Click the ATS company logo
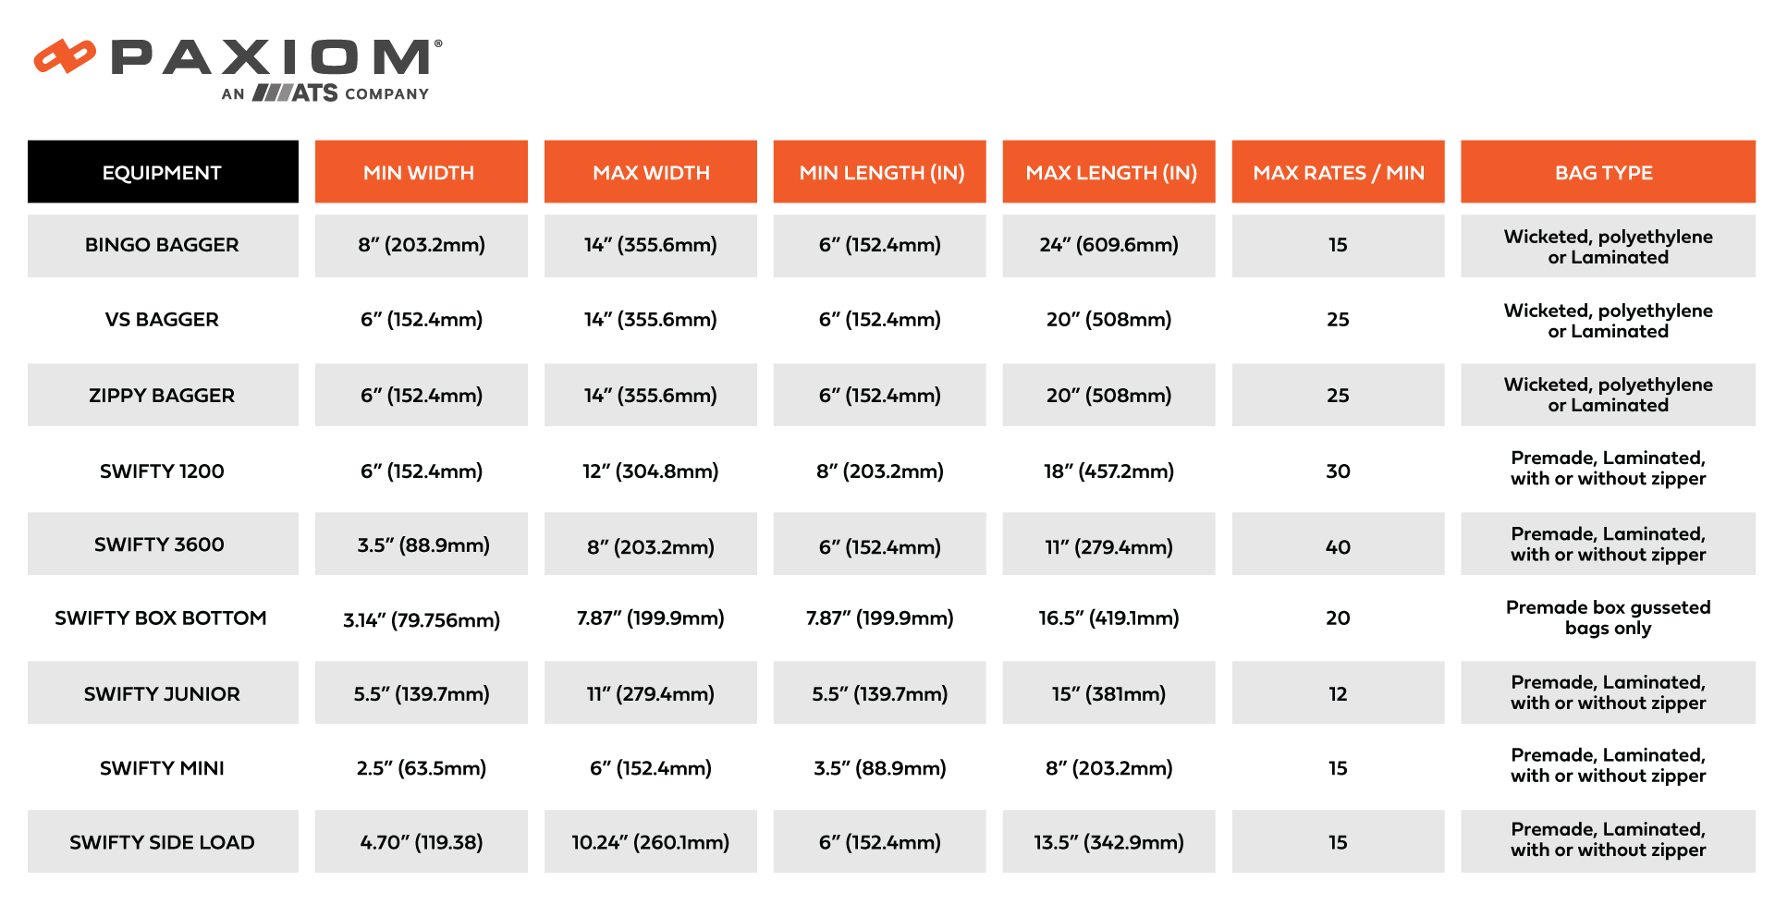Viewport: 1775px width, 905px height. 296,92
